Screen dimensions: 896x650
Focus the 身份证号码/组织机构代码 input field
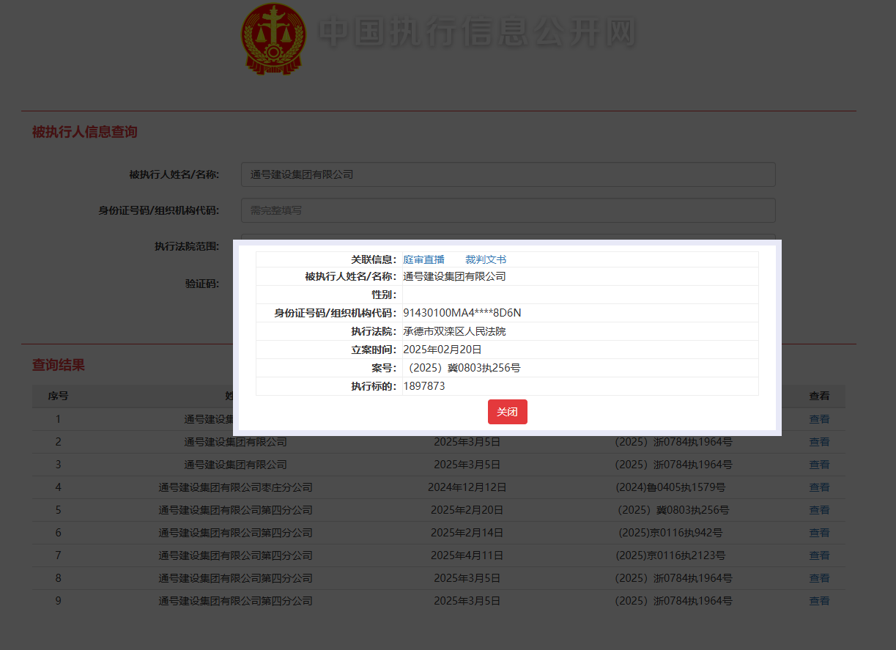click(508, 210)
